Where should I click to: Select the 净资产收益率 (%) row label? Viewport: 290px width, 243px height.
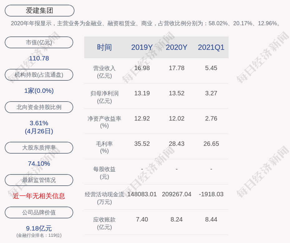[x=104, y=122]
